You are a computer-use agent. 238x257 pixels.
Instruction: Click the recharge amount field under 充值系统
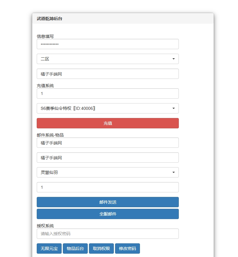[107, 93]
